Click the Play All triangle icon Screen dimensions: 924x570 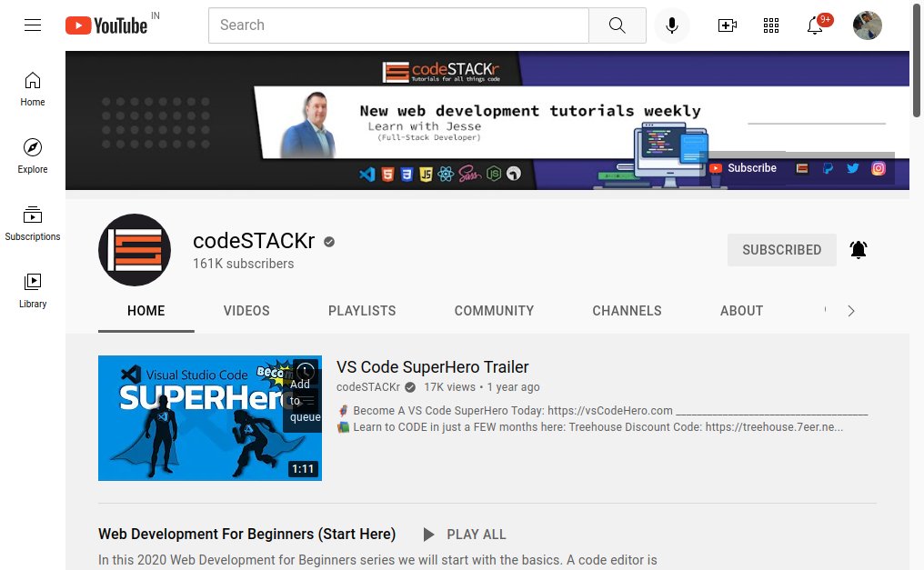click(x=428, y=534)
